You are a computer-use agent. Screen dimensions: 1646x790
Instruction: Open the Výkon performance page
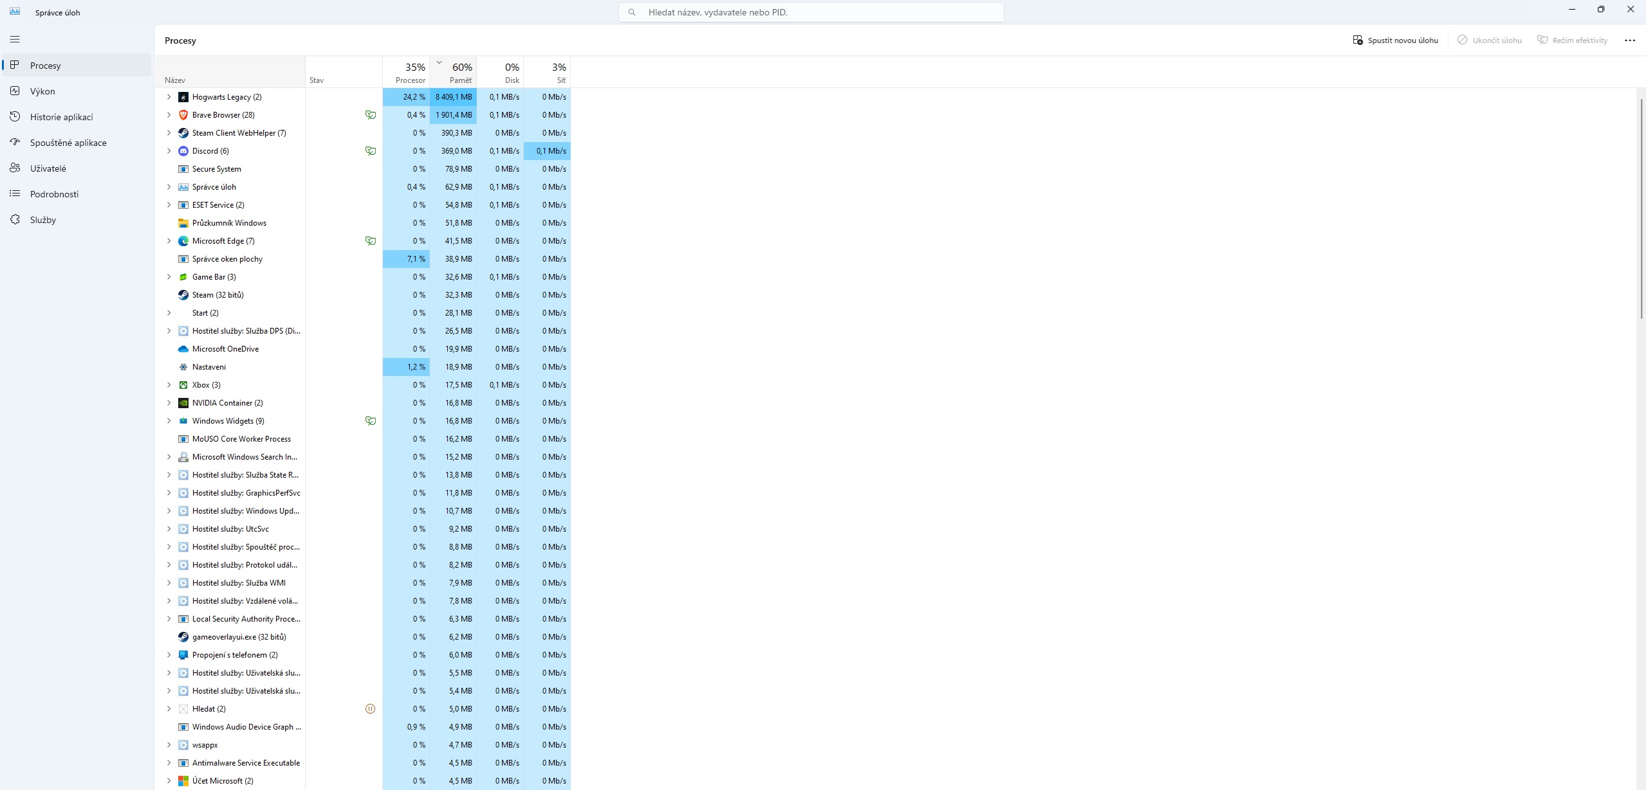(42, 91)
